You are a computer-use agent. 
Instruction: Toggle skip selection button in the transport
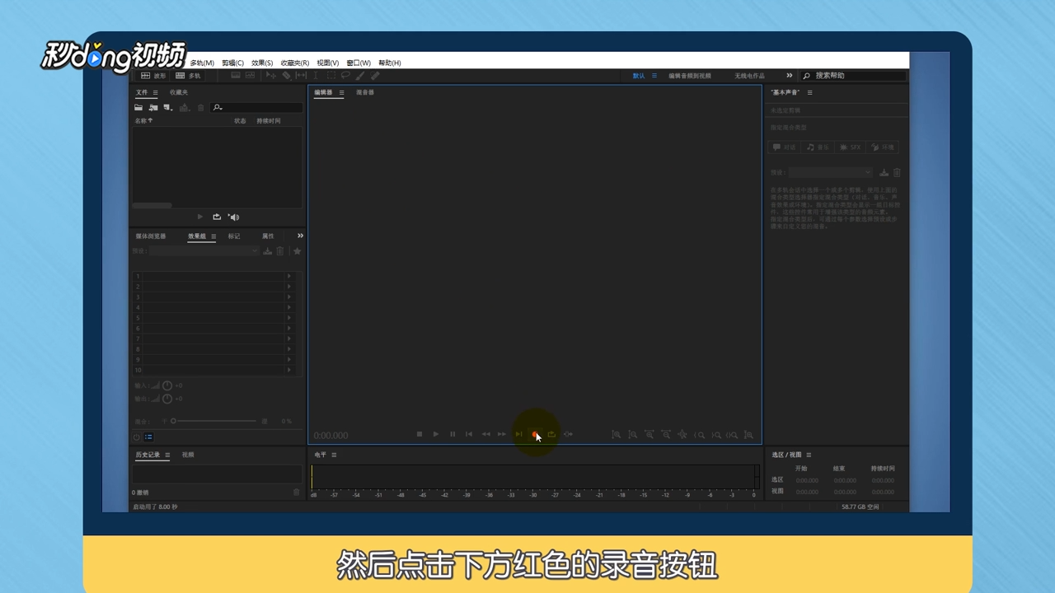(x=568, y=434)
